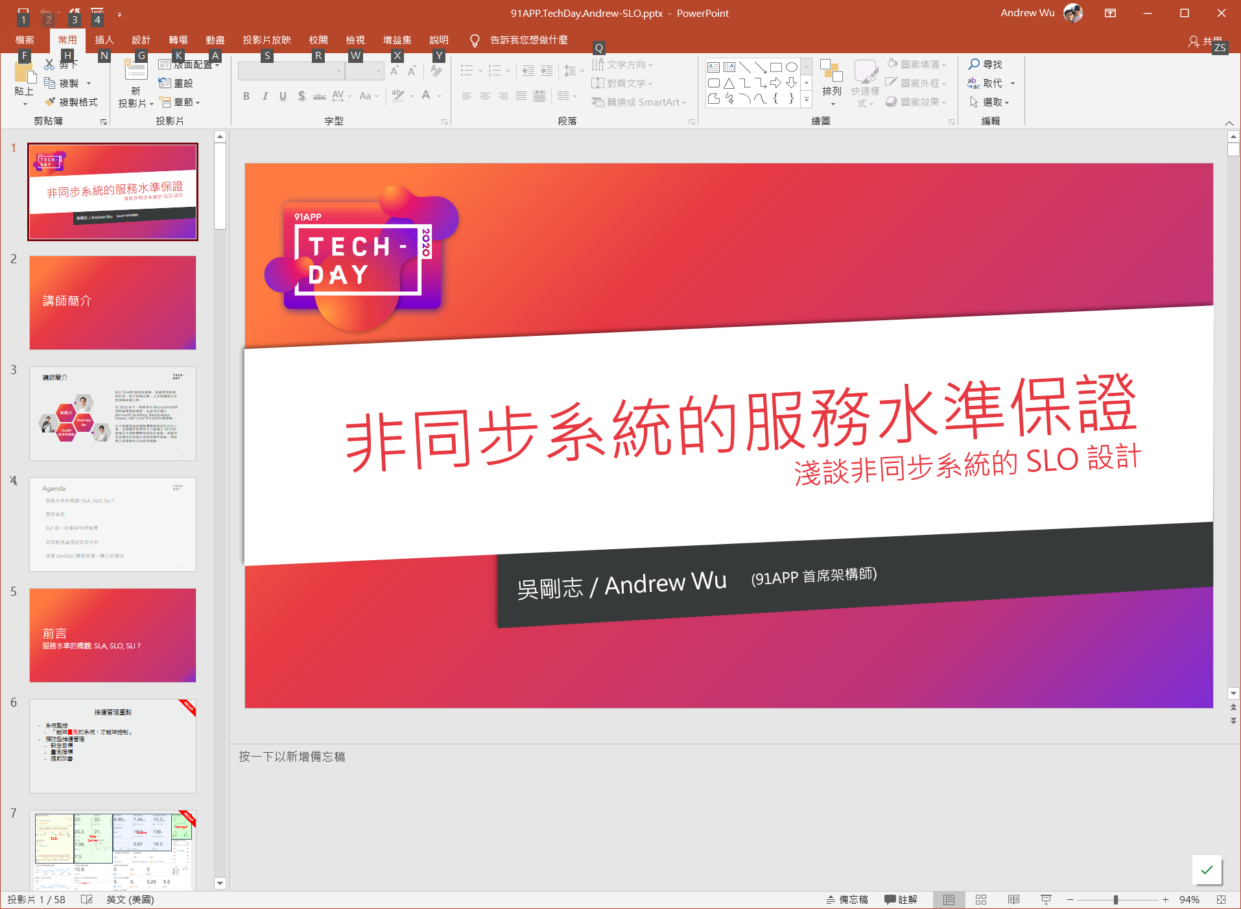1241x909 pixels.
Task: Open the View (檢視) ribbon tab
Action: 355,40
